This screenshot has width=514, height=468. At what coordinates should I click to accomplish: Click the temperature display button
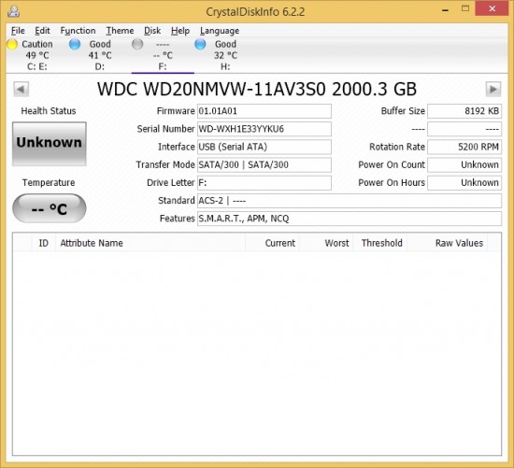(50, 208)
